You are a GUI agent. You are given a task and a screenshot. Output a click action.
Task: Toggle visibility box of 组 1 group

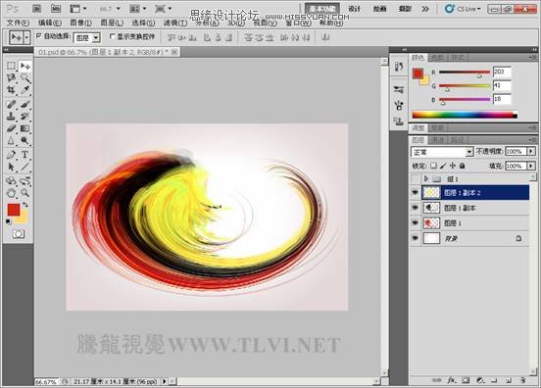pos(416,178)
